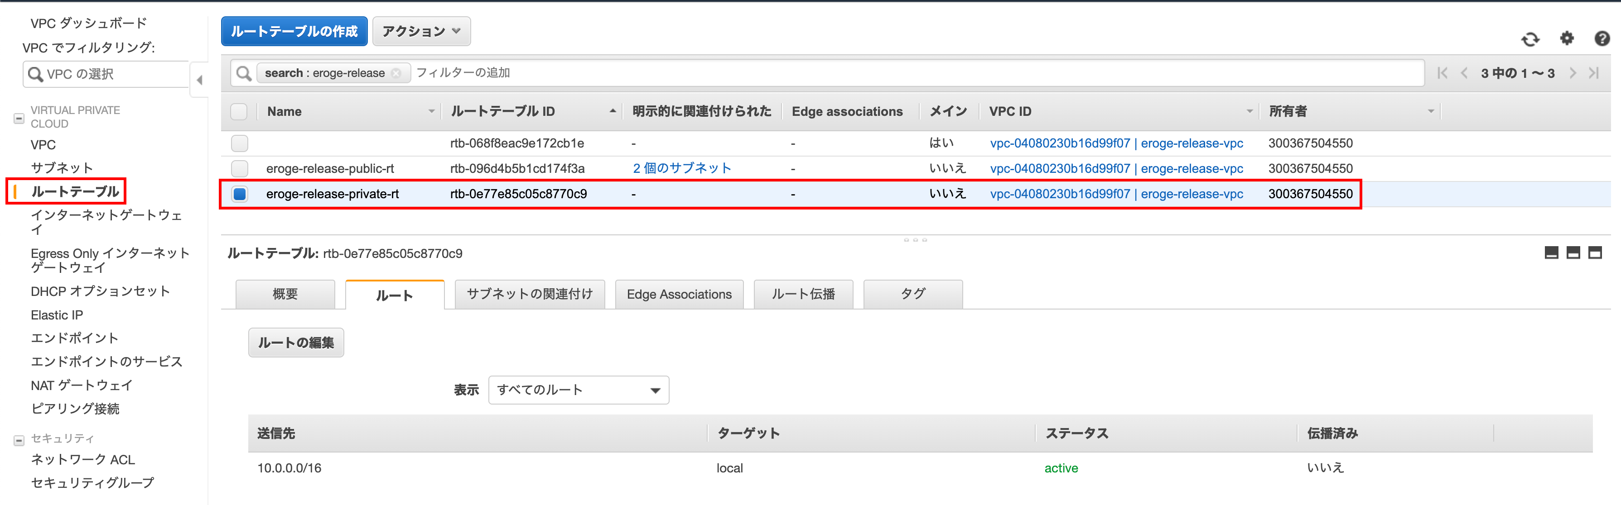Switch to the サブネットの関連付け tab
Viewport: 1621px width, 505px height.
point(529,294)
